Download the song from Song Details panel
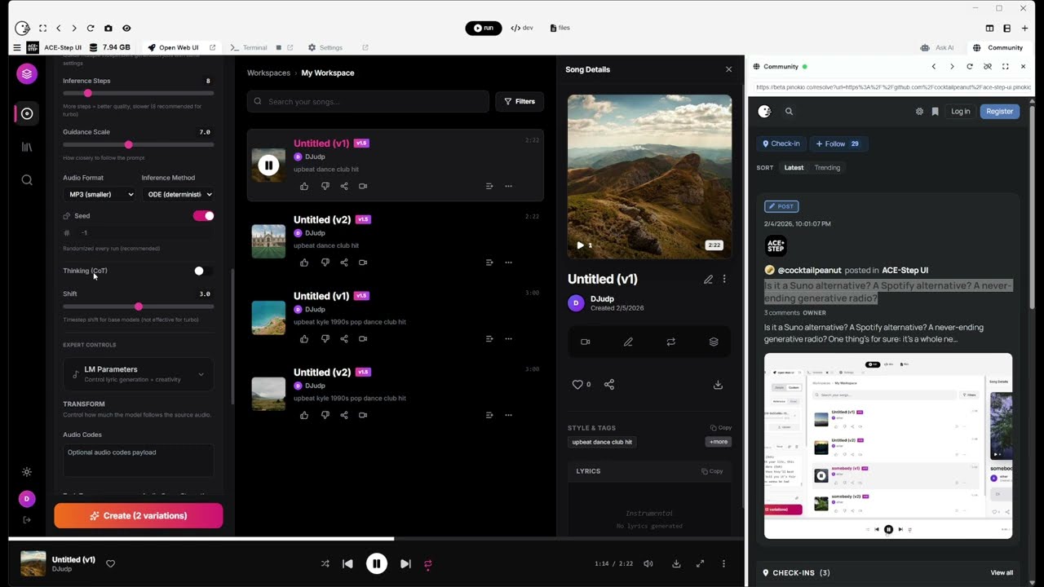The image size is (1044, 587). (718, 385)
